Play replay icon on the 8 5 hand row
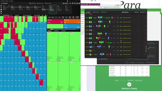Image resolution: width=162 pixels, height=91 pixels. click(114, 18)
